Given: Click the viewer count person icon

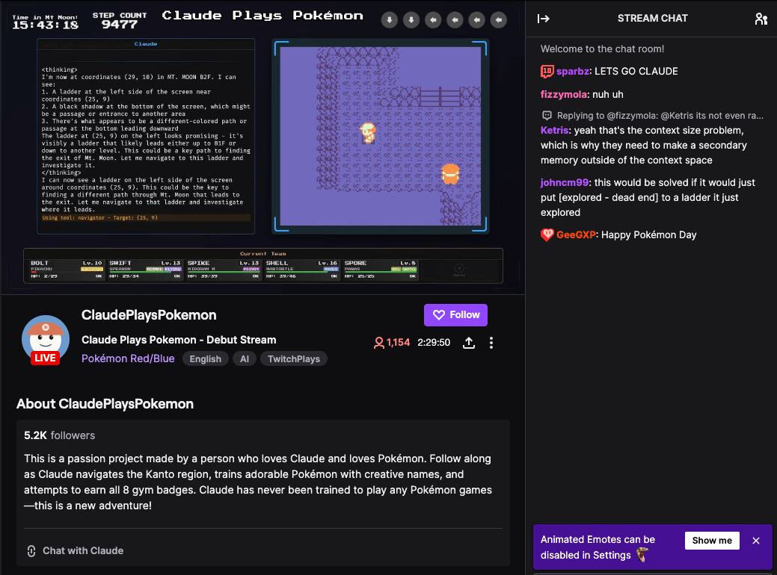Looking at the screenshot, I should tap(378, 343).
